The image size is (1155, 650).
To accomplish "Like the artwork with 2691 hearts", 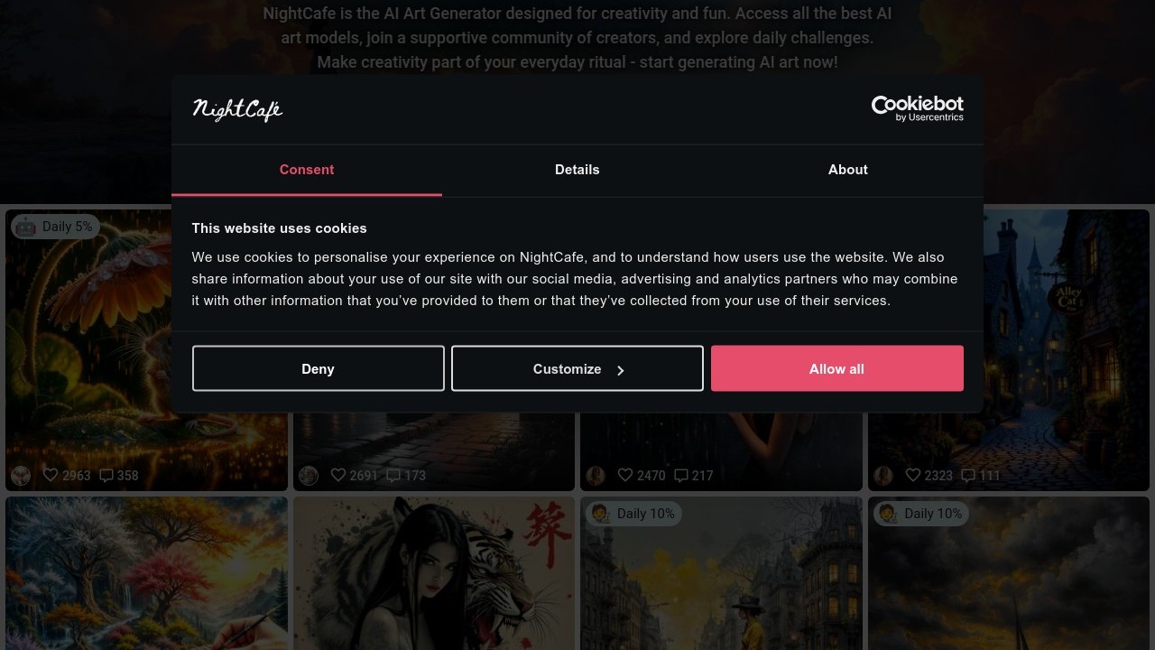I will (x=338, y=475).
